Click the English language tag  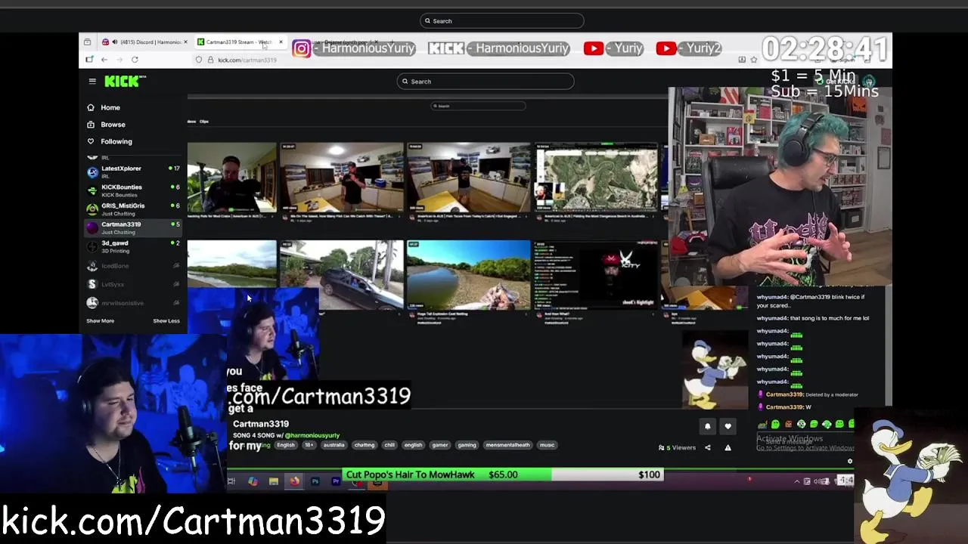(286, 445)
